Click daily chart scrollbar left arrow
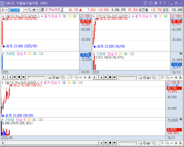Screen dimensions: 184x147 tap(3, 143)
